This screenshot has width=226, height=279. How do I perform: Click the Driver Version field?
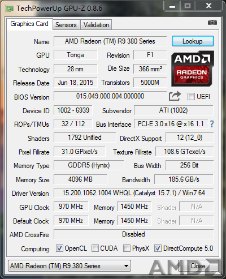click(x=134, y=193)
